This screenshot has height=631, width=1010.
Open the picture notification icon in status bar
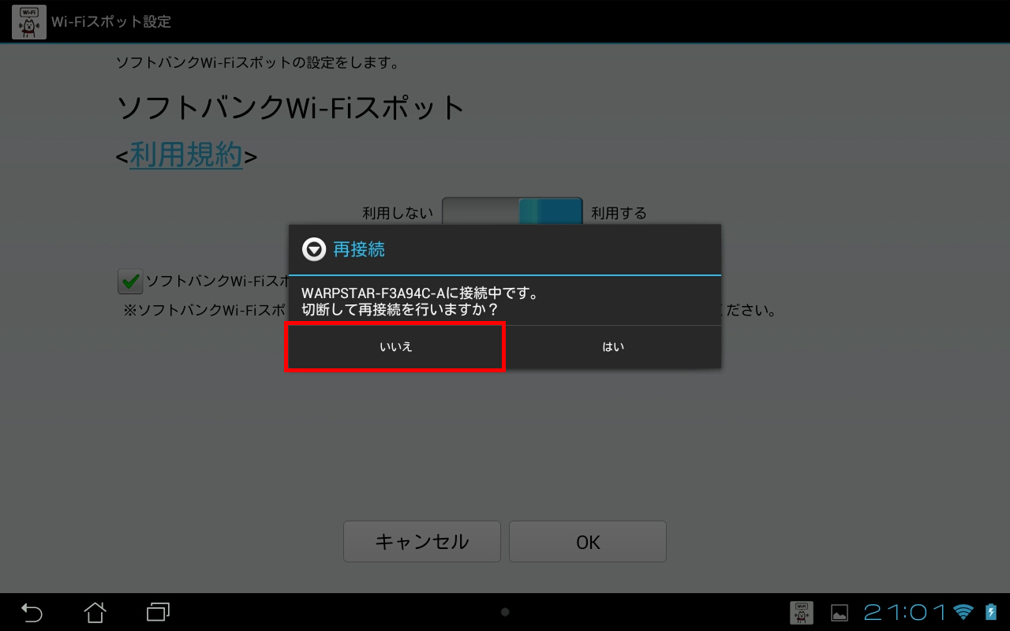tap(840, 613)
